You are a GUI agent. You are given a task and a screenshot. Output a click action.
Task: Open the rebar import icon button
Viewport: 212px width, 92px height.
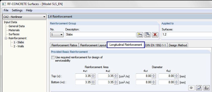point(199,88)
